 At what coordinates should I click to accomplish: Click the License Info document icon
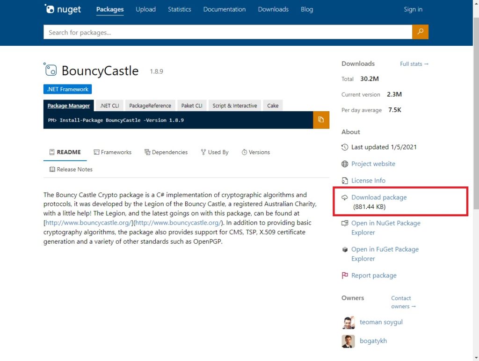345,181
